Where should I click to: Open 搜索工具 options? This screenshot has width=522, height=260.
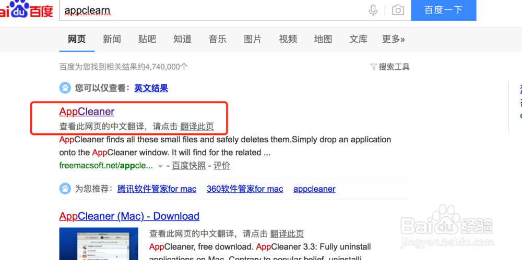394,67
